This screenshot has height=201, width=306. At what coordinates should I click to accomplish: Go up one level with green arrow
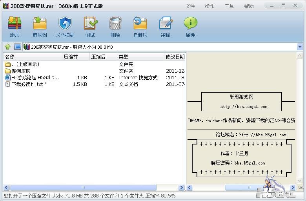pyautogui.click(x=7, y=47)
